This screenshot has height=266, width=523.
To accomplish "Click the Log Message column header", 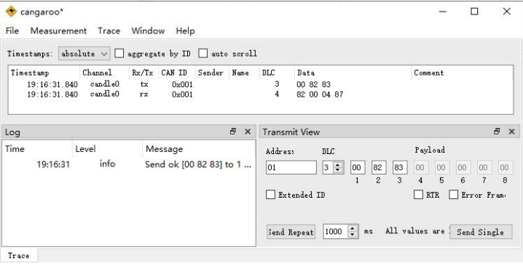I will (199, 149).
